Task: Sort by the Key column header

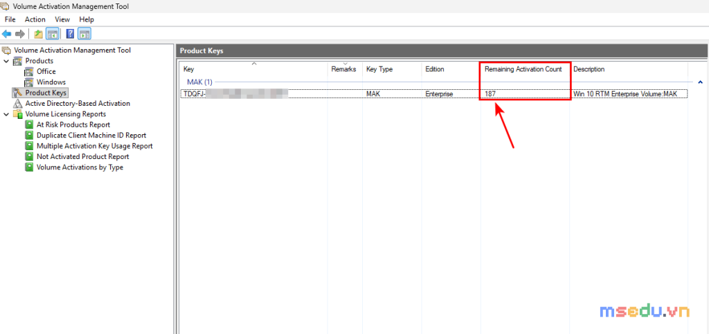Action: [x=253, y=69]
